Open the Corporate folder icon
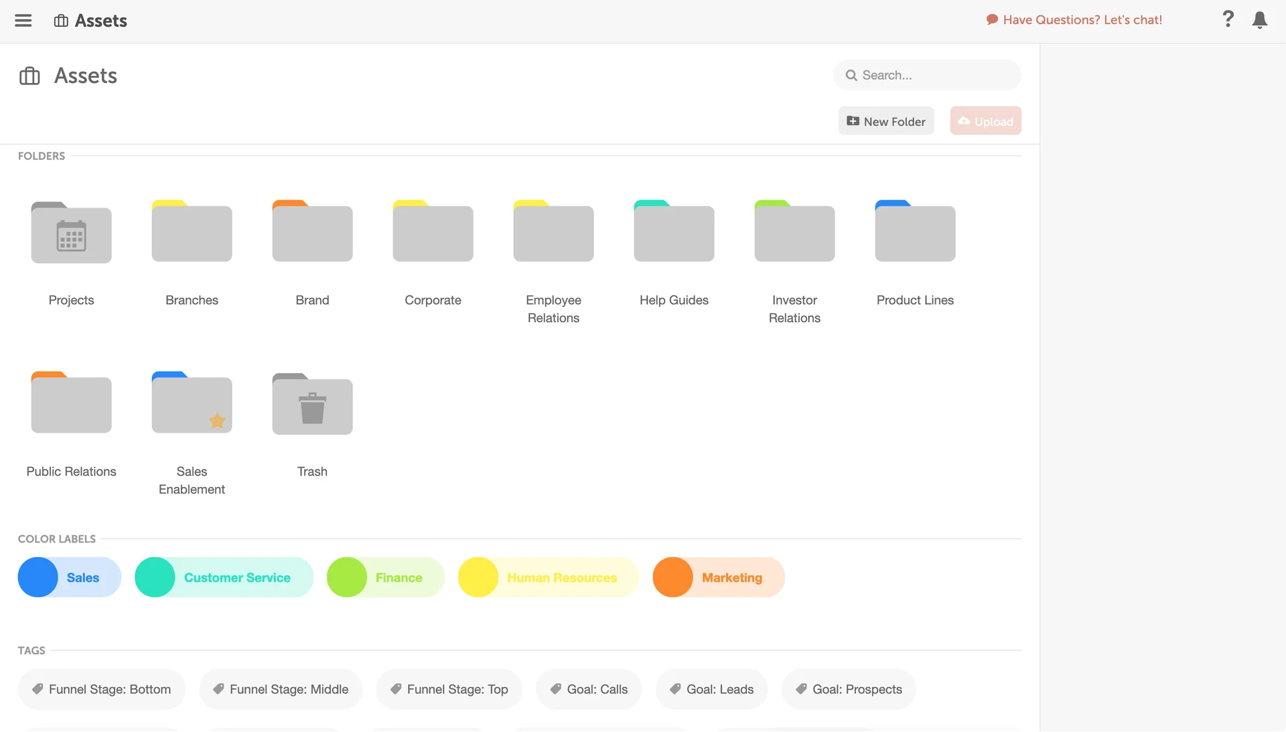The height and width of the screenshot is (732, 1286). (433, 231)
